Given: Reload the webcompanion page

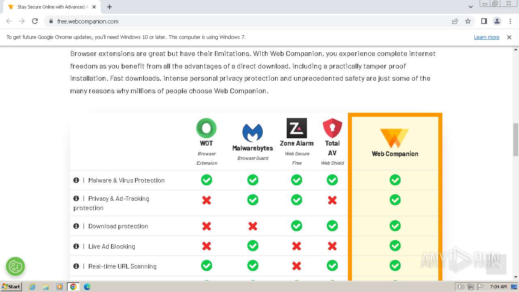Looking at the screenshot, I should click(35, 21).
